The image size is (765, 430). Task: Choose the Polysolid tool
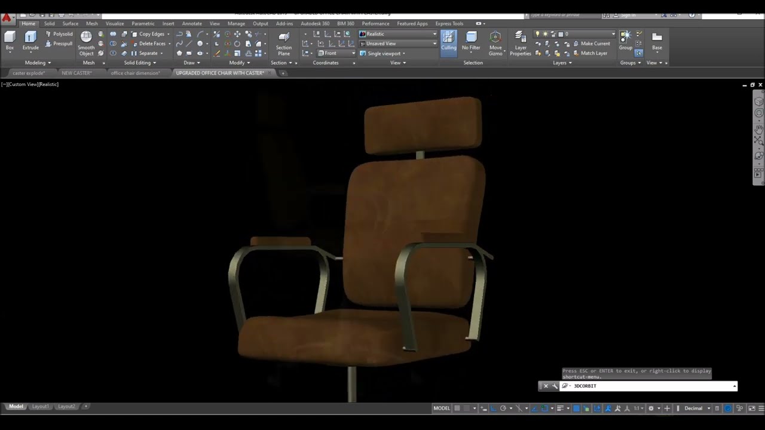click(x=59, y=34)
